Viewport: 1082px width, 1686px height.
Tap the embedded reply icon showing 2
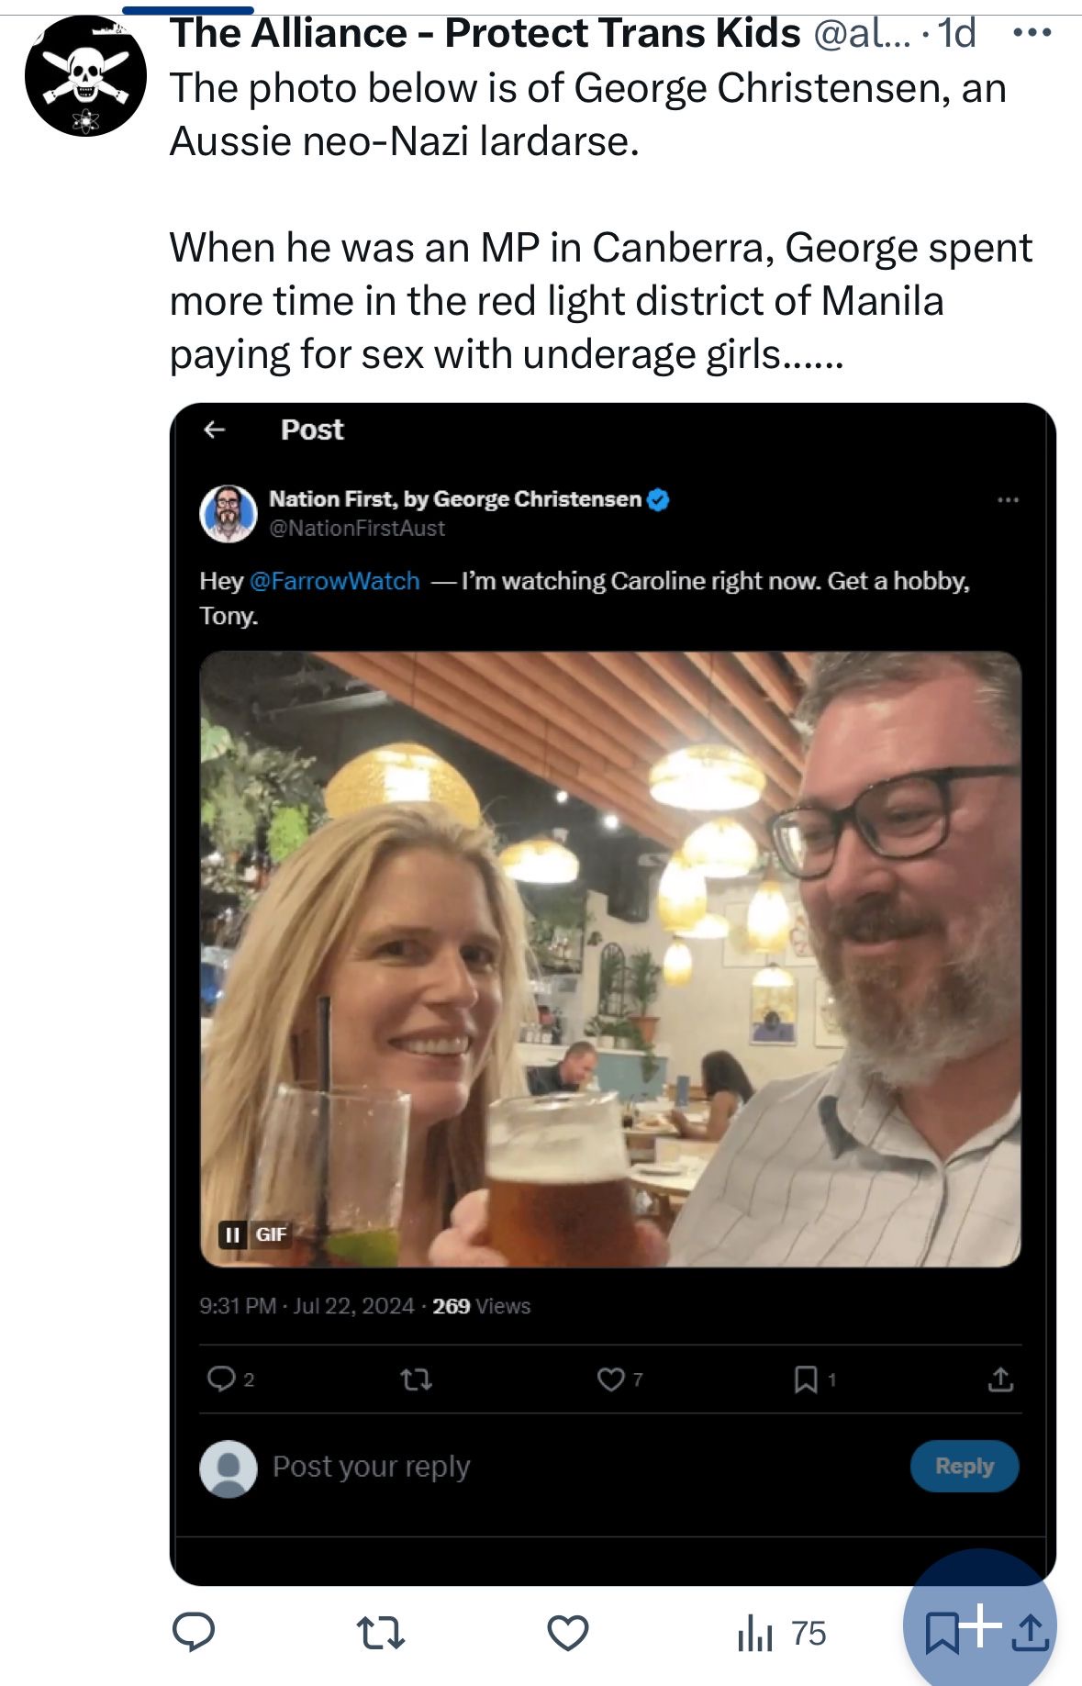pyautogui.click(x=222, y=1379)
